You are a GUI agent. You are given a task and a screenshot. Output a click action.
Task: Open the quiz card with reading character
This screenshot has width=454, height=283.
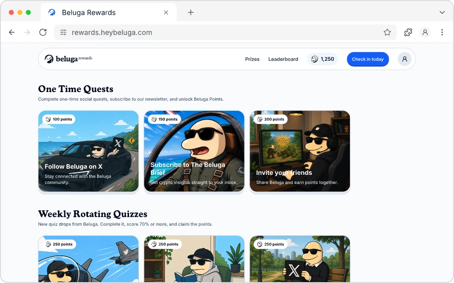tap(194, 258)
